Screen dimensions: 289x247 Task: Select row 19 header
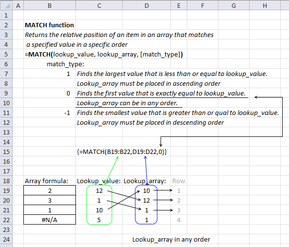tap(6, 190)
